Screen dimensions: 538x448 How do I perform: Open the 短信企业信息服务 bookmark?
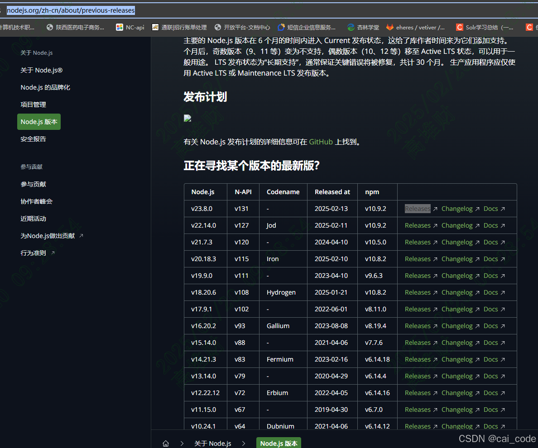(x=307, y=27)
